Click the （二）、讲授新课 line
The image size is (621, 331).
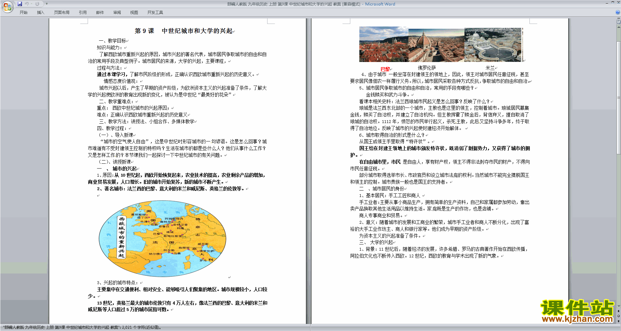(115, 162)
